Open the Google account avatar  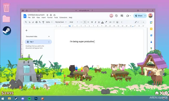(150, 16)
